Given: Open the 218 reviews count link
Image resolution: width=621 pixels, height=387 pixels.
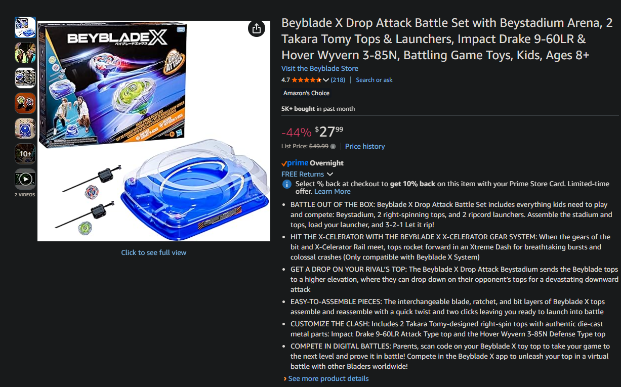Looking at the screenshot, I should pyautogui.click(x=338, y=80).
